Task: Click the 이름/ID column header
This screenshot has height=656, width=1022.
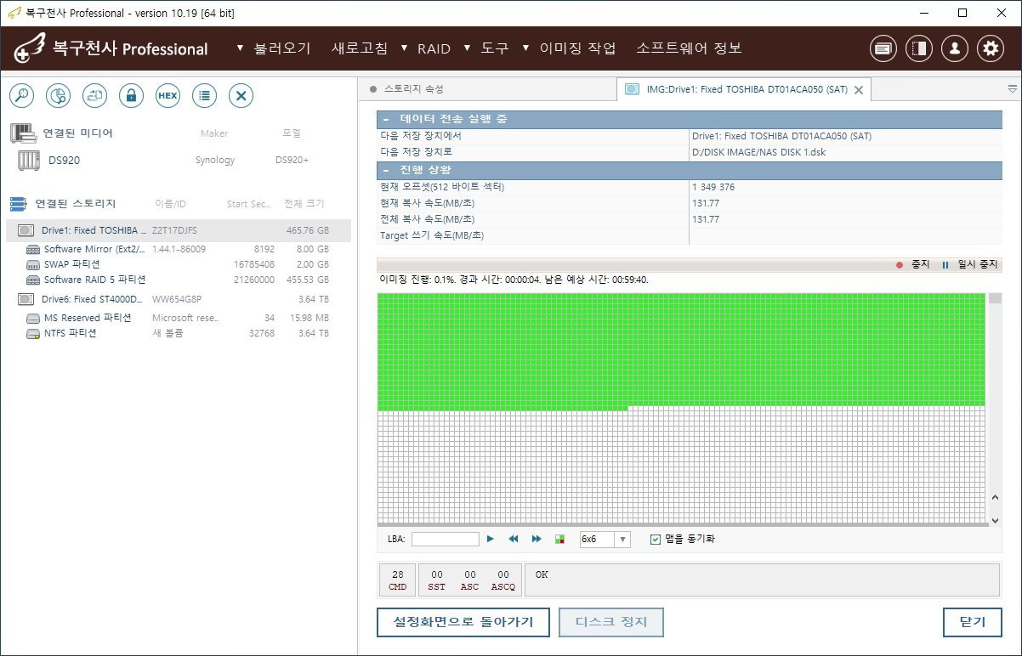Action: pos(170,204)
